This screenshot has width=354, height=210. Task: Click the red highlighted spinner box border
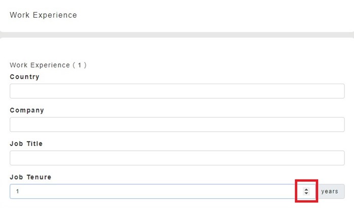(296, 191)
